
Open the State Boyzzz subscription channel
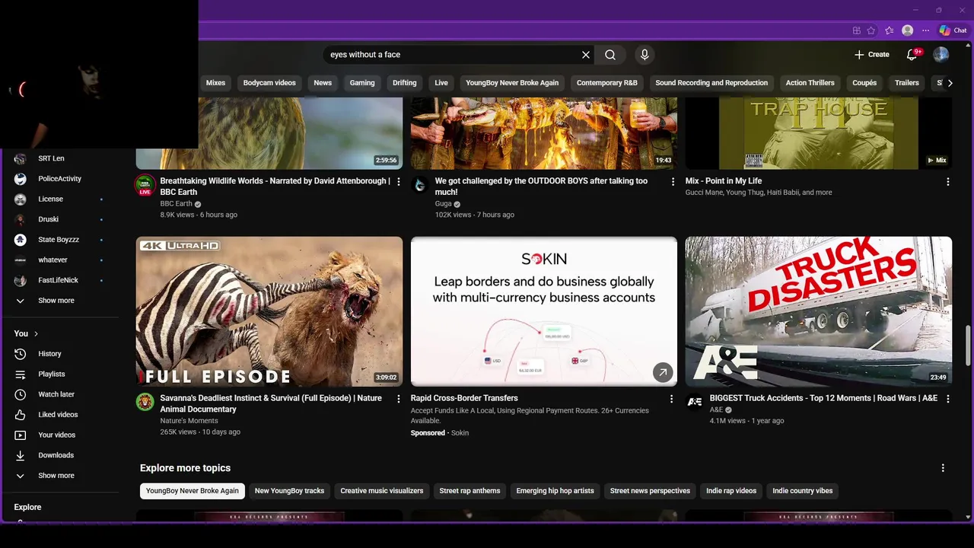(x=59, y=240)
